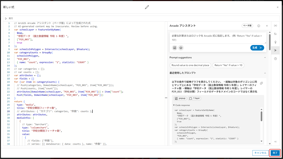The width and height of the screenshot is (283, 159).
Task: Focus the assistant prompt input field
Action: click(x=218, y=38)
